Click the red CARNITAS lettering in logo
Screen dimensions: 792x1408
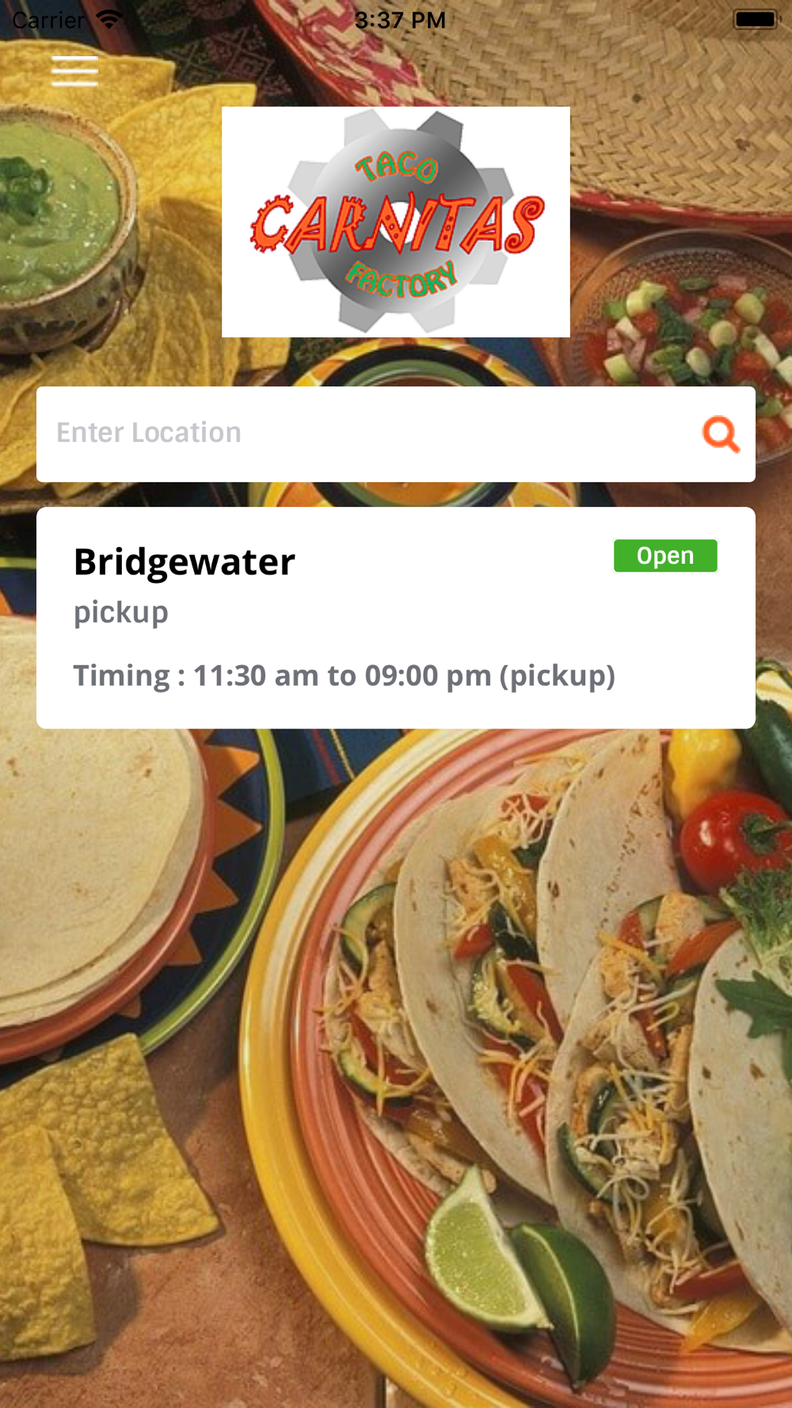coord(398,226)
